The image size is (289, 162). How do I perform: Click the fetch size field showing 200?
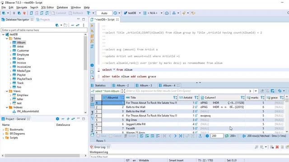(x=217, y=136)
